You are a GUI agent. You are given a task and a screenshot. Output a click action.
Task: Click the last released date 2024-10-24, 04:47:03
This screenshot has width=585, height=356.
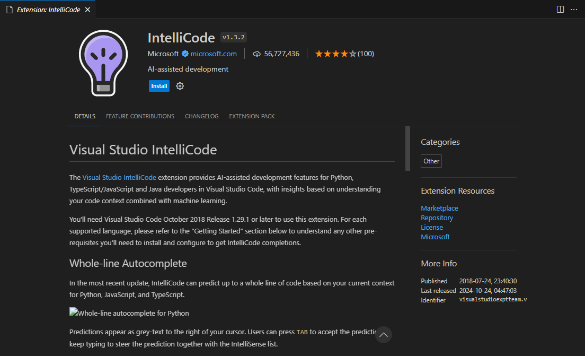[488, 291]
